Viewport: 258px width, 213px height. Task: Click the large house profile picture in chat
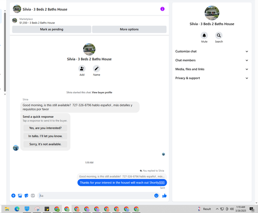[89, 49]
